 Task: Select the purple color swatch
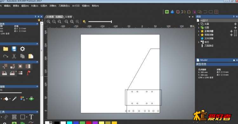coord(95,123)
